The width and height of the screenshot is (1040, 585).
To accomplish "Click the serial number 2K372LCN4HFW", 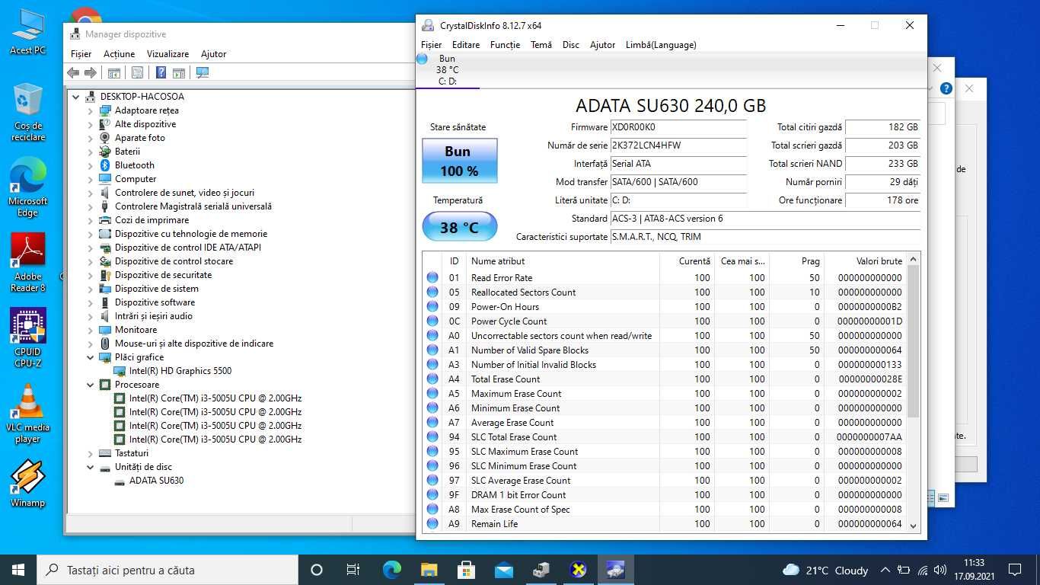I will click(678, 145).
